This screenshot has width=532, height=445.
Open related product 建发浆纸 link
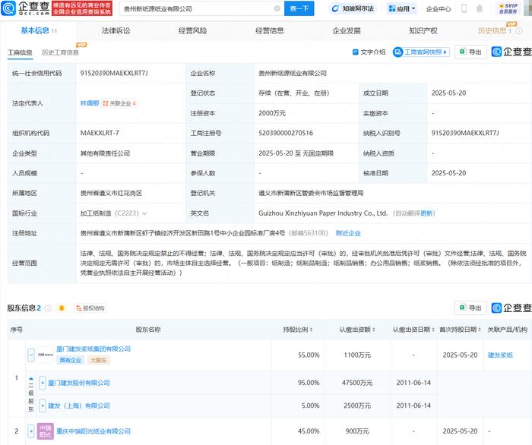500,355
